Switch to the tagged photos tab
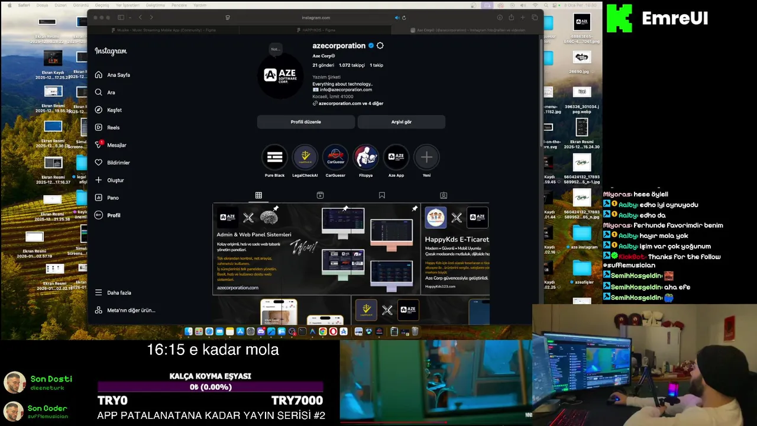This screenshot has height=426, width=757. click(x=444, y=195)
